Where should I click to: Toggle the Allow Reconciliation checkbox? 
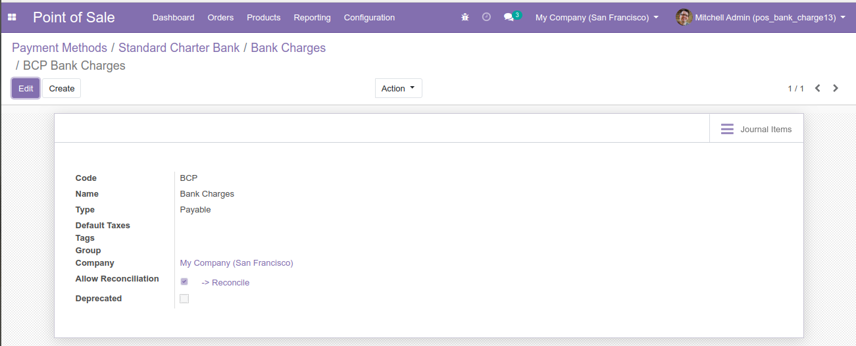(184, 282)
